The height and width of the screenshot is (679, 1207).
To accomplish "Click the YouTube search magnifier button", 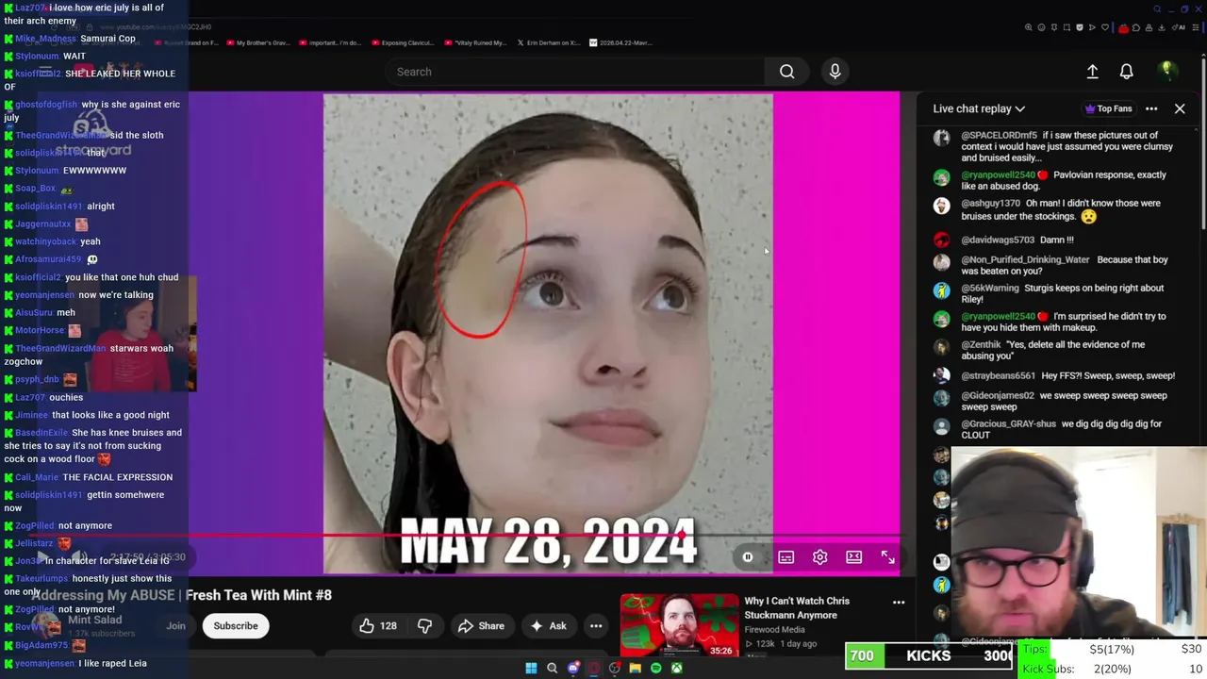I will click(786, 72).
